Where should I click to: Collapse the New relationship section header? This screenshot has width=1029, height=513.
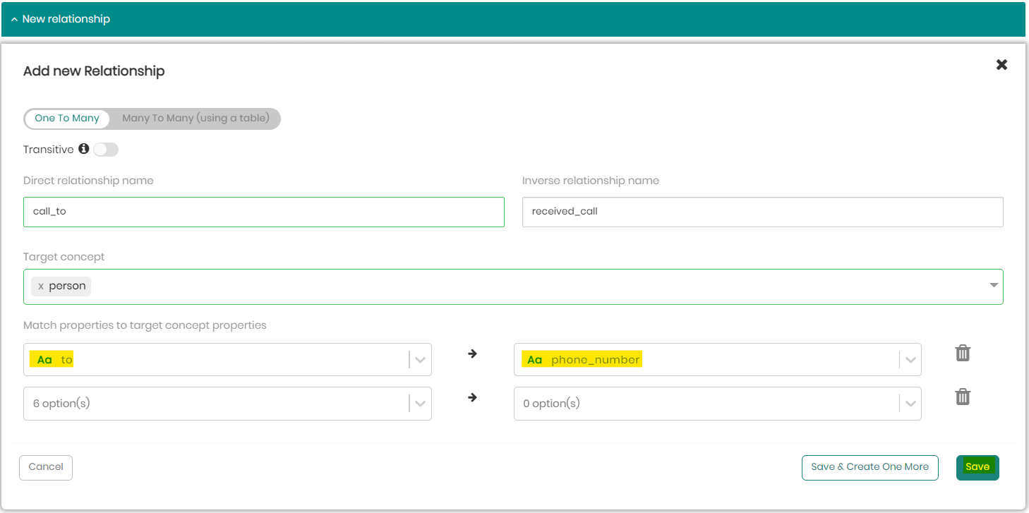coord(14,19)
